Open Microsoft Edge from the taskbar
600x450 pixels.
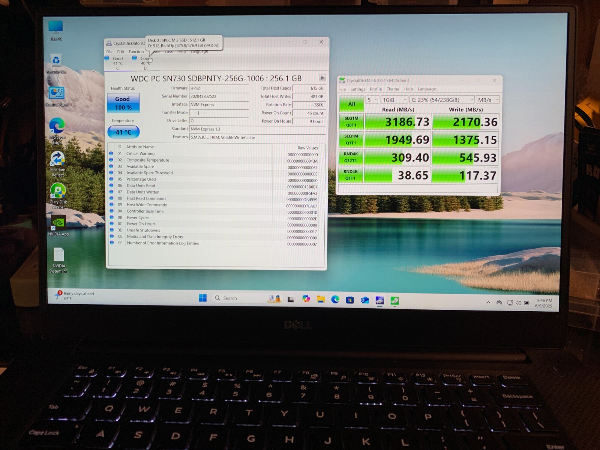(335, 299)
